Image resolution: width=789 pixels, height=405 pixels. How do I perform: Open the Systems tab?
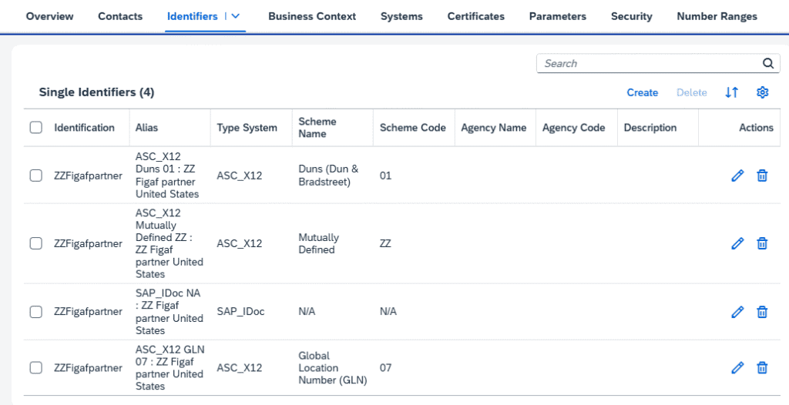(401, 17)
